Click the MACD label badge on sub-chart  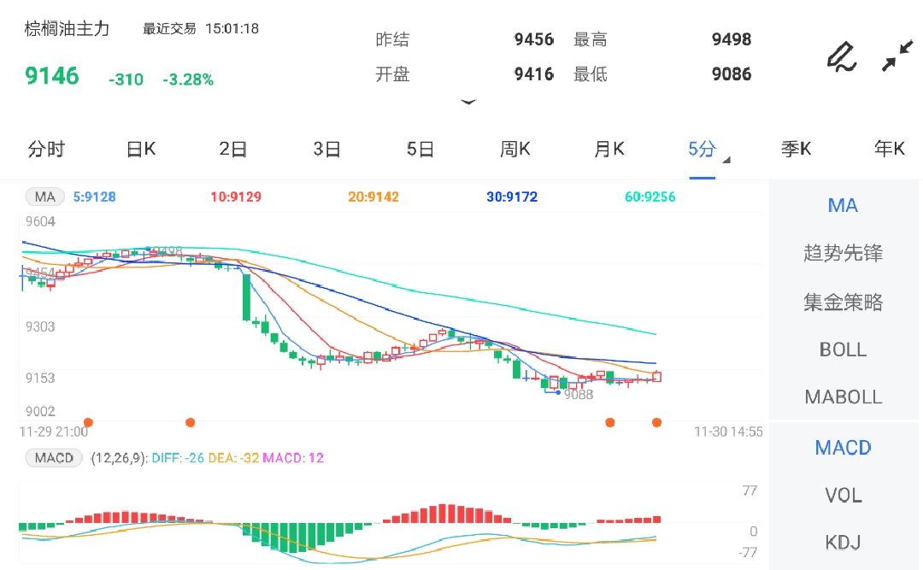[55, 458]
